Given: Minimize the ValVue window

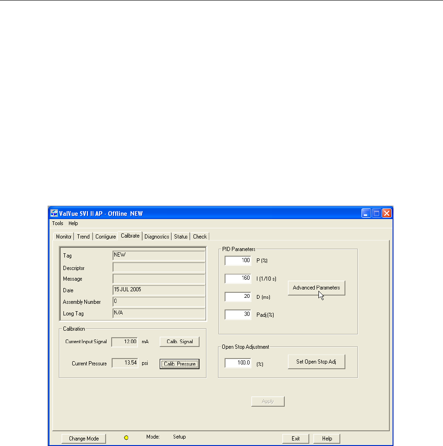Looking at the screenshot, I should 366,213.
